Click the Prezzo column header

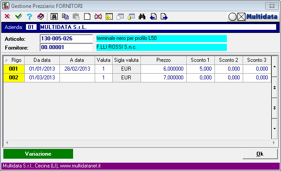click(163, 60)
